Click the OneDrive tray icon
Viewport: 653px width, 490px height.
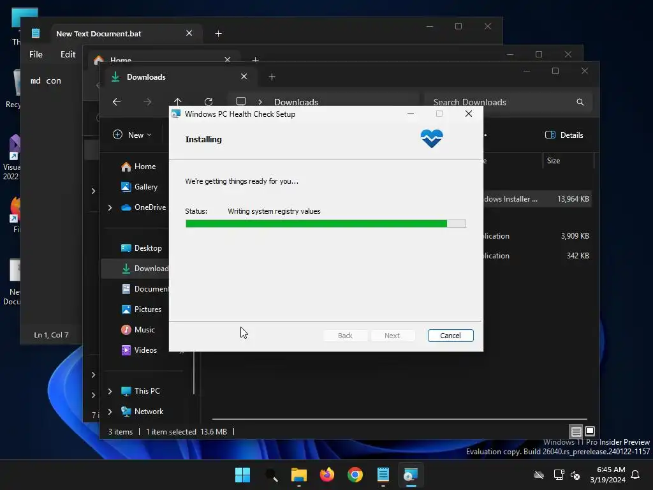(x=539, y=475)
